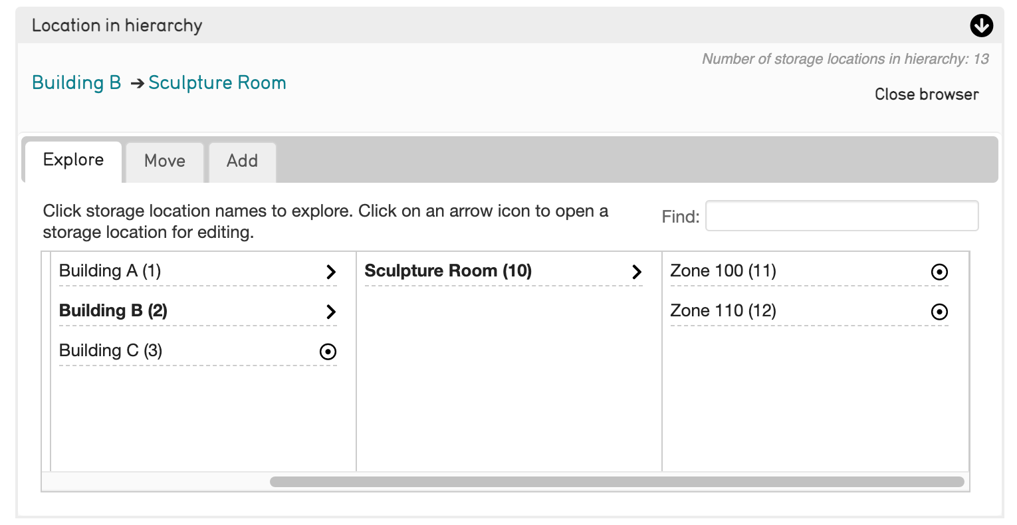Image resolution: width=1017 pixels, height=525 pixels.
Task: Open the Add tab
Action: point(242,161)
